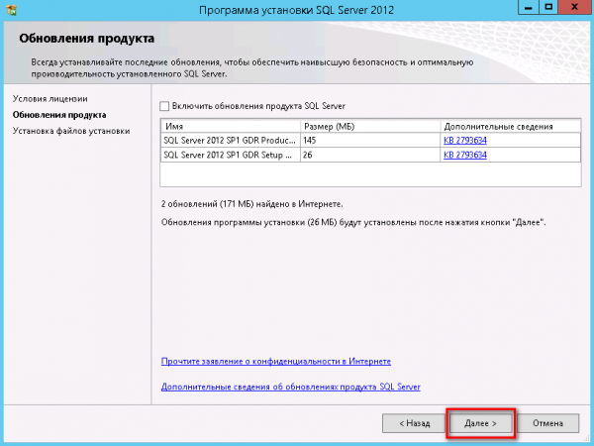594x446 pixels.
Task: Open additional info about SQL Server updates link
Action: [x=290, y=386]
